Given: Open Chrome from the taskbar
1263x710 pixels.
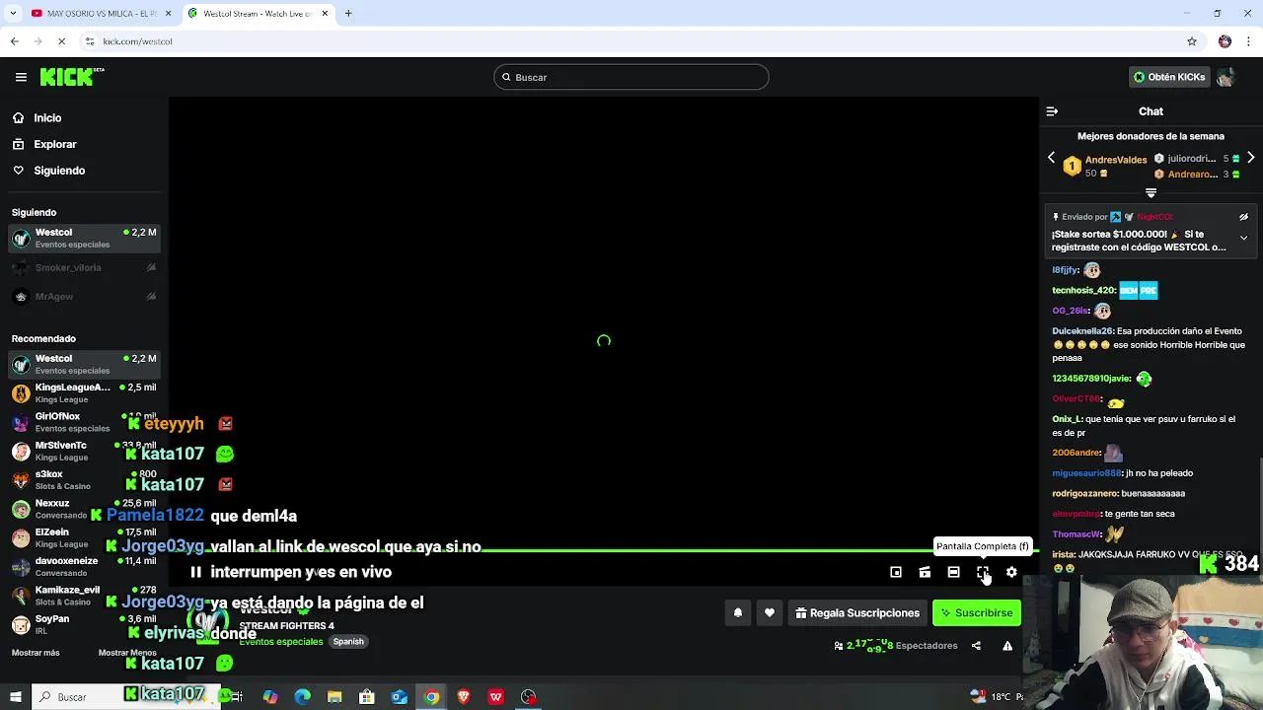Looking at the screenshot, I should pyautogui.click(x=431, y=697).
